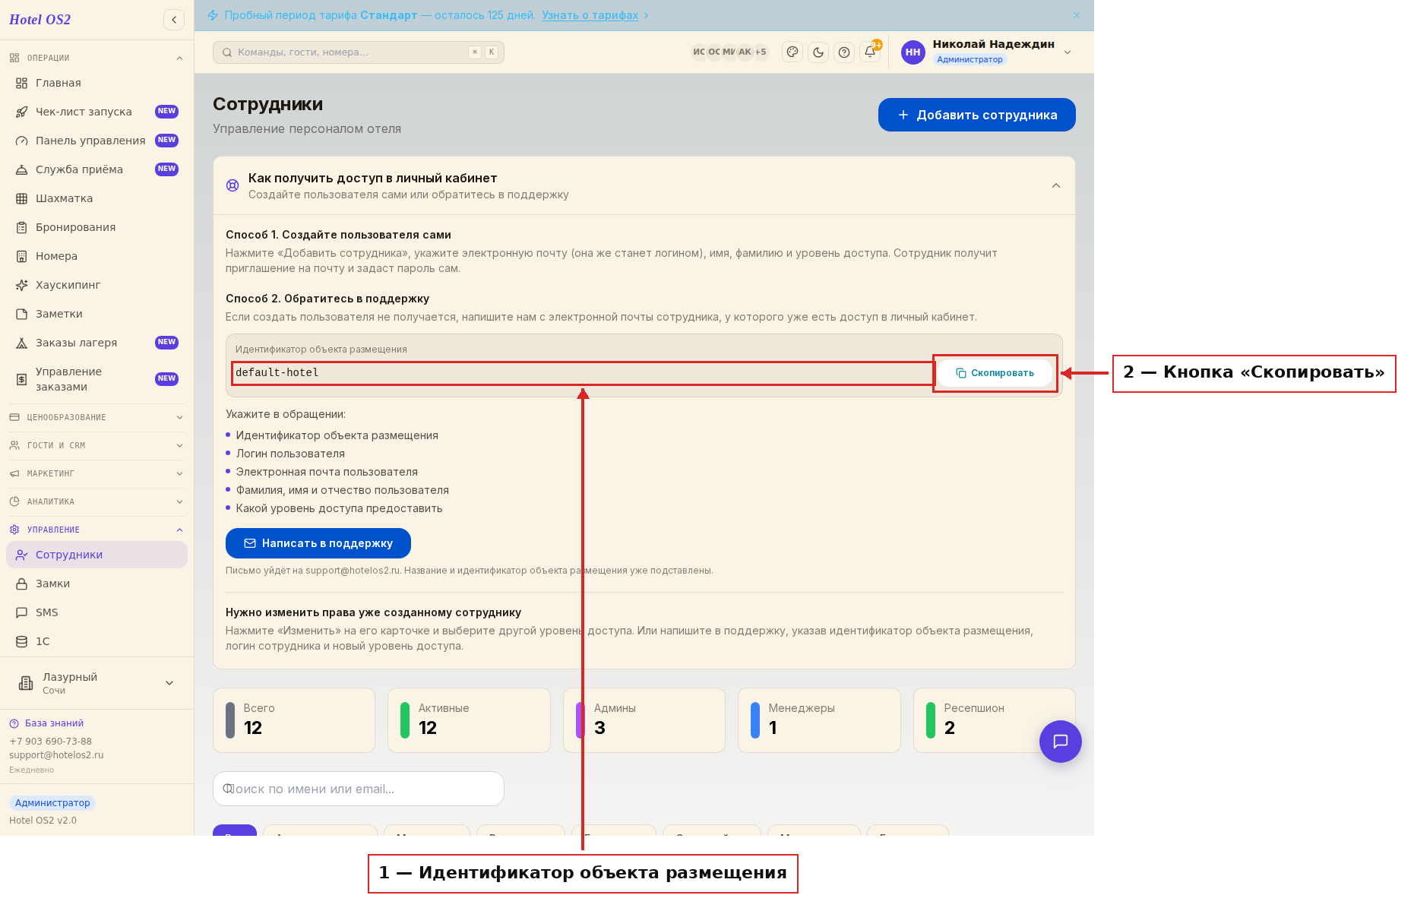The image size is (1414, 911).
Task: Click the building icon for Номера
Action: [22, 256]
